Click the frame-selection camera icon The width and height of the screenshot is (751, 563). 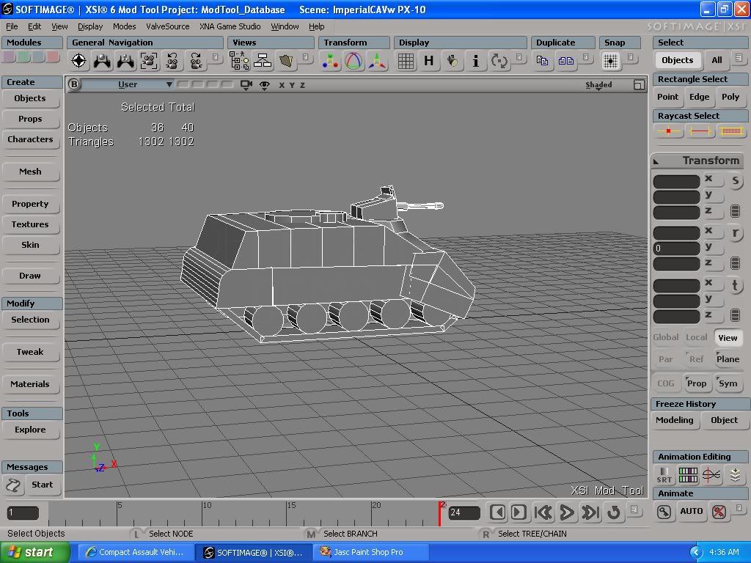point(149,61)
